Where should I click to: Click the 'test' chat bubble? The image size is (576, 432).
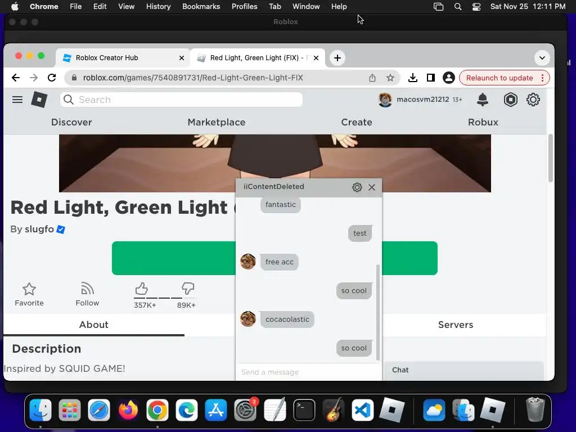[x=359, y=233]
